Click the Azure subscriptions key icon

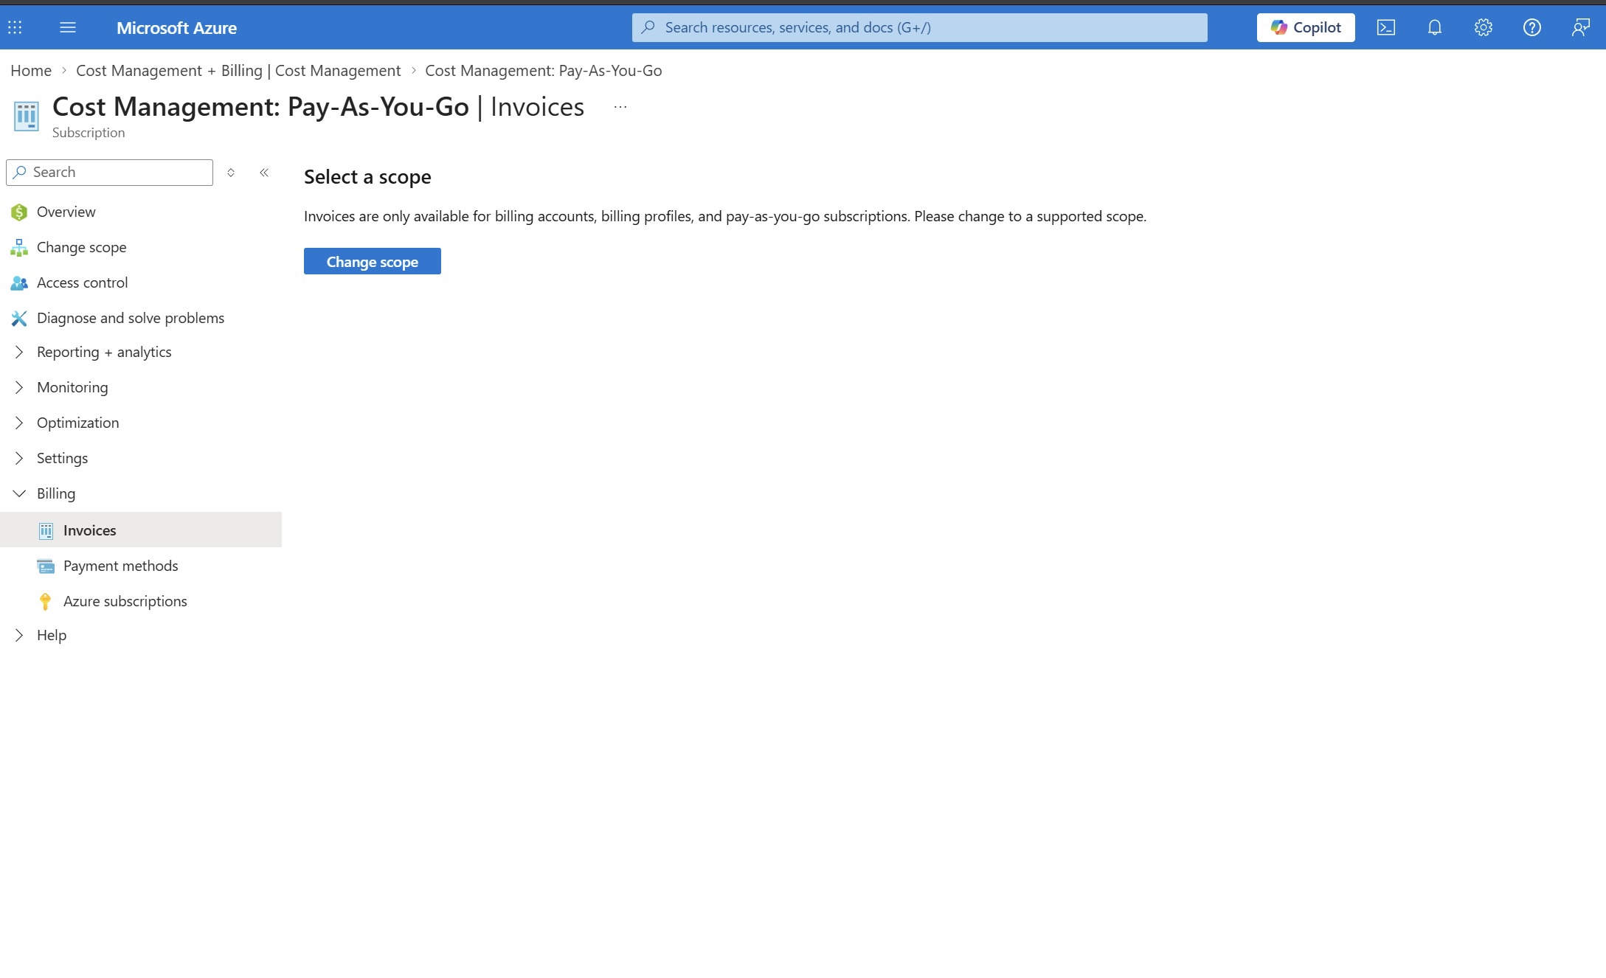[46, 602]
